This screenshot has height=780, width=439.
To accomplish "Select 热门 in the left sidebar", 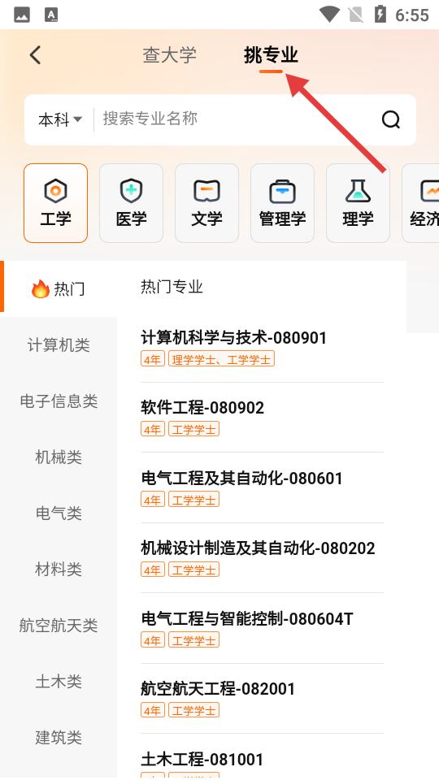I will click(x=59, y=288).
